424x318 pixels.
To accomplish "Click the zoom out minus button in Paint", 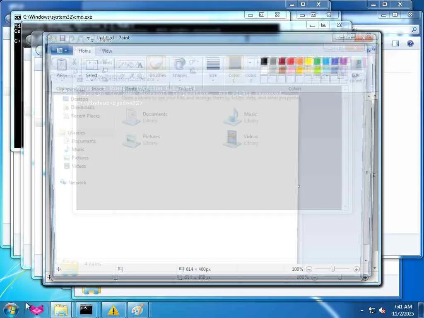I will (x=309, y=269).
